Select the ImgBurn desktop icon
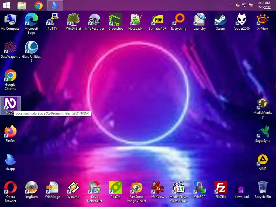The height and width of the screenshot is (207, 276). [x=31, y=190]
